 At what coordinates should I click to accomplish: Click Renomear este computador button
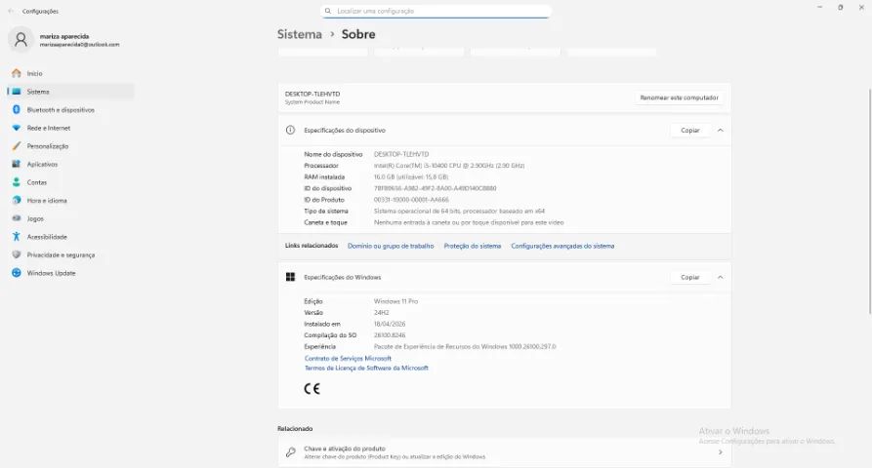[679, 97]
